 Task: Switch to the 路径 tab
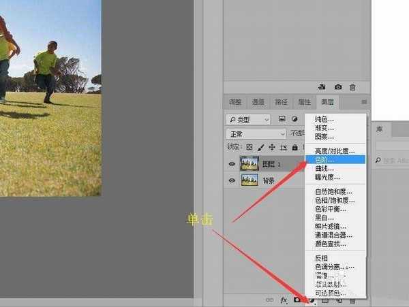tap(281, 102)
